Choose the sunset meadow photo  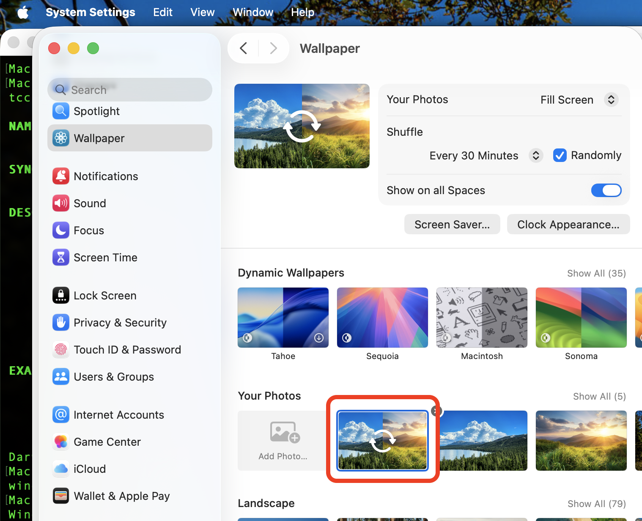click(581, 441)
